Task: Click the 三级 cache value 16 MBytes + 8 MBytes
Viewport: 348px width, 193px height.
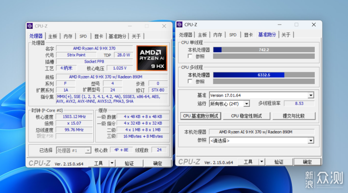Action: [143, 136]
